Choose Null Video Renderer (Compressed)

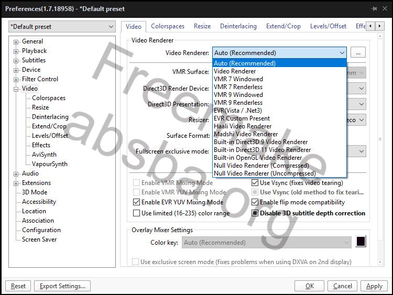(x=279, y=166)
